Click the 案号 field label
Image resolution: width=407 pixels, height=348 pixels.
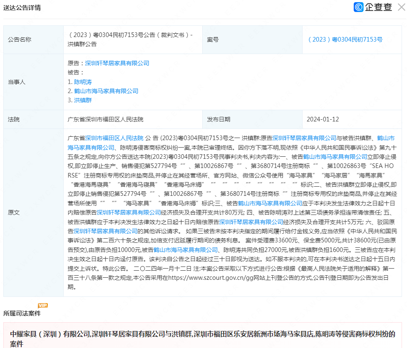213,39
